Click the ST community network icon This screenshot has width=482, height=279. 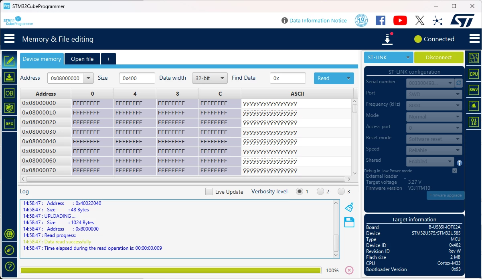coord(437,20)
